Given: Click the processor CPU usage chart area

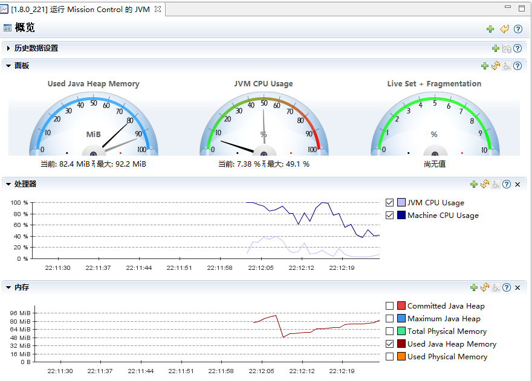Looking at the screenshot, I should [x=206, y=231].
